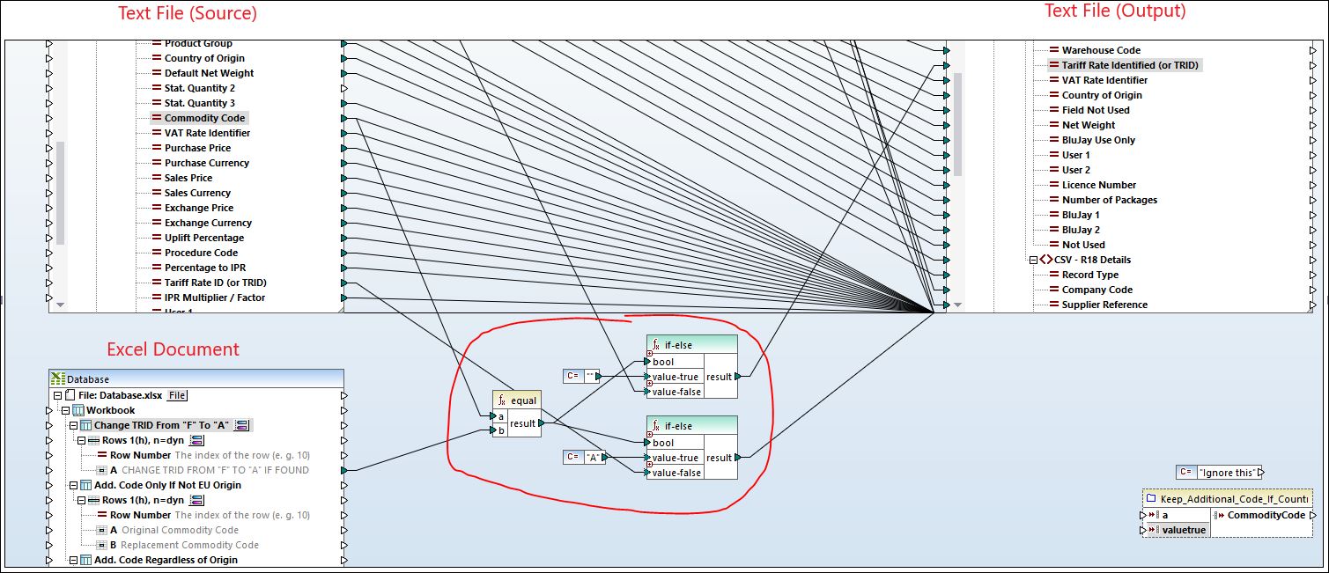Collapse the Workbook node in Database
Image resolution: width=1329 pixels, height=573 pixels.
point(65,410)
